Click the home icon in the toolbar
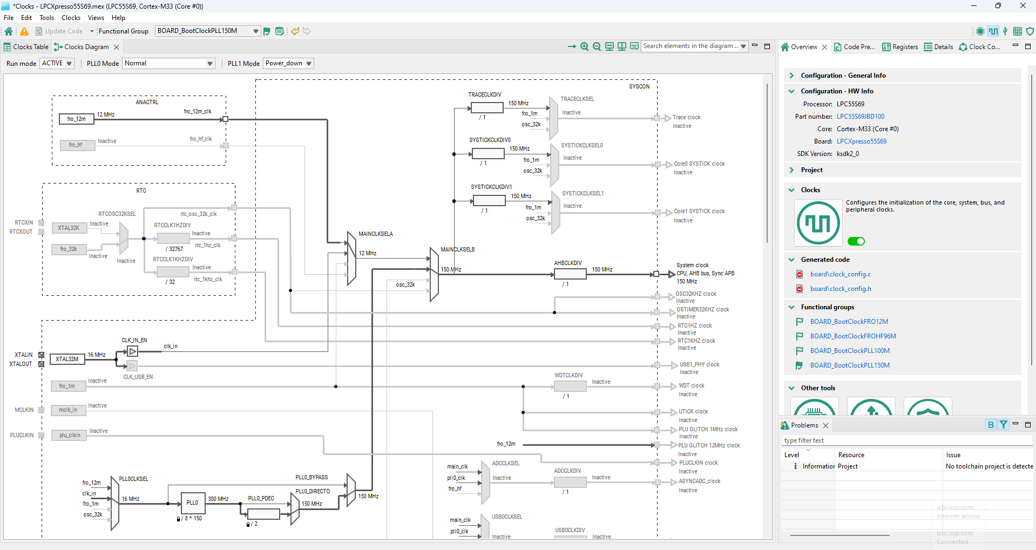The width and height of the screenshot is (1036, 550). coord(9,31)
